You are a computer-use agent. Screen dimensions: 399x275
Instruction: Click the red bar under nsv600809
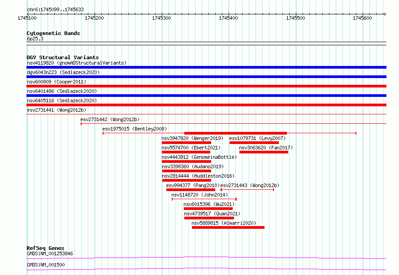tap(206, 86)
